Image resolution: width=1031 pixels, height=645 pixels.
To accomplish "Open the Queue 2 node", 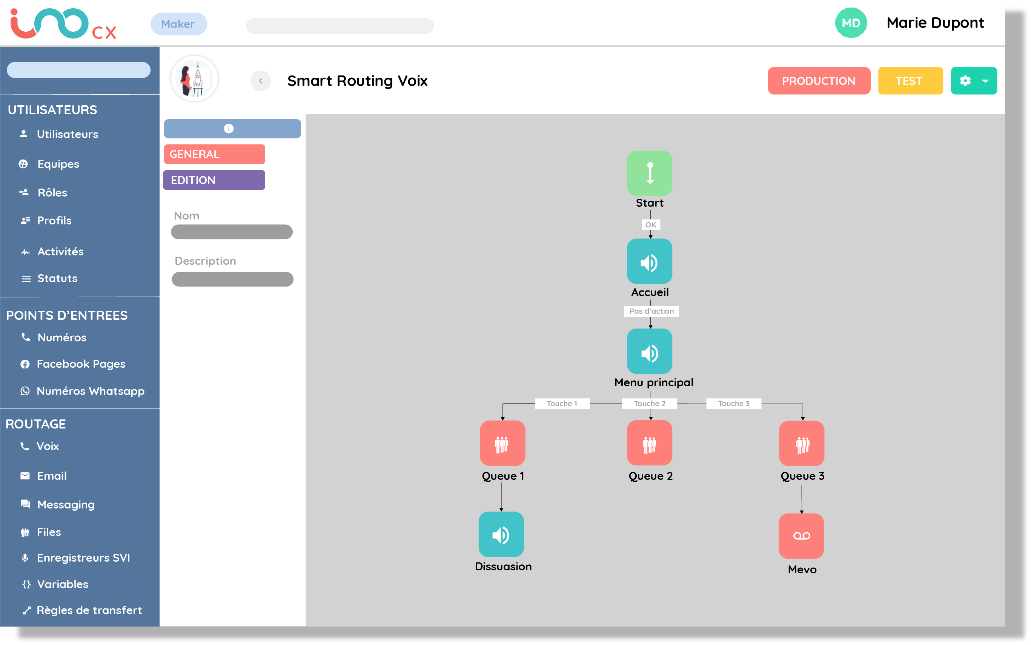I will (x=649, y=443).
